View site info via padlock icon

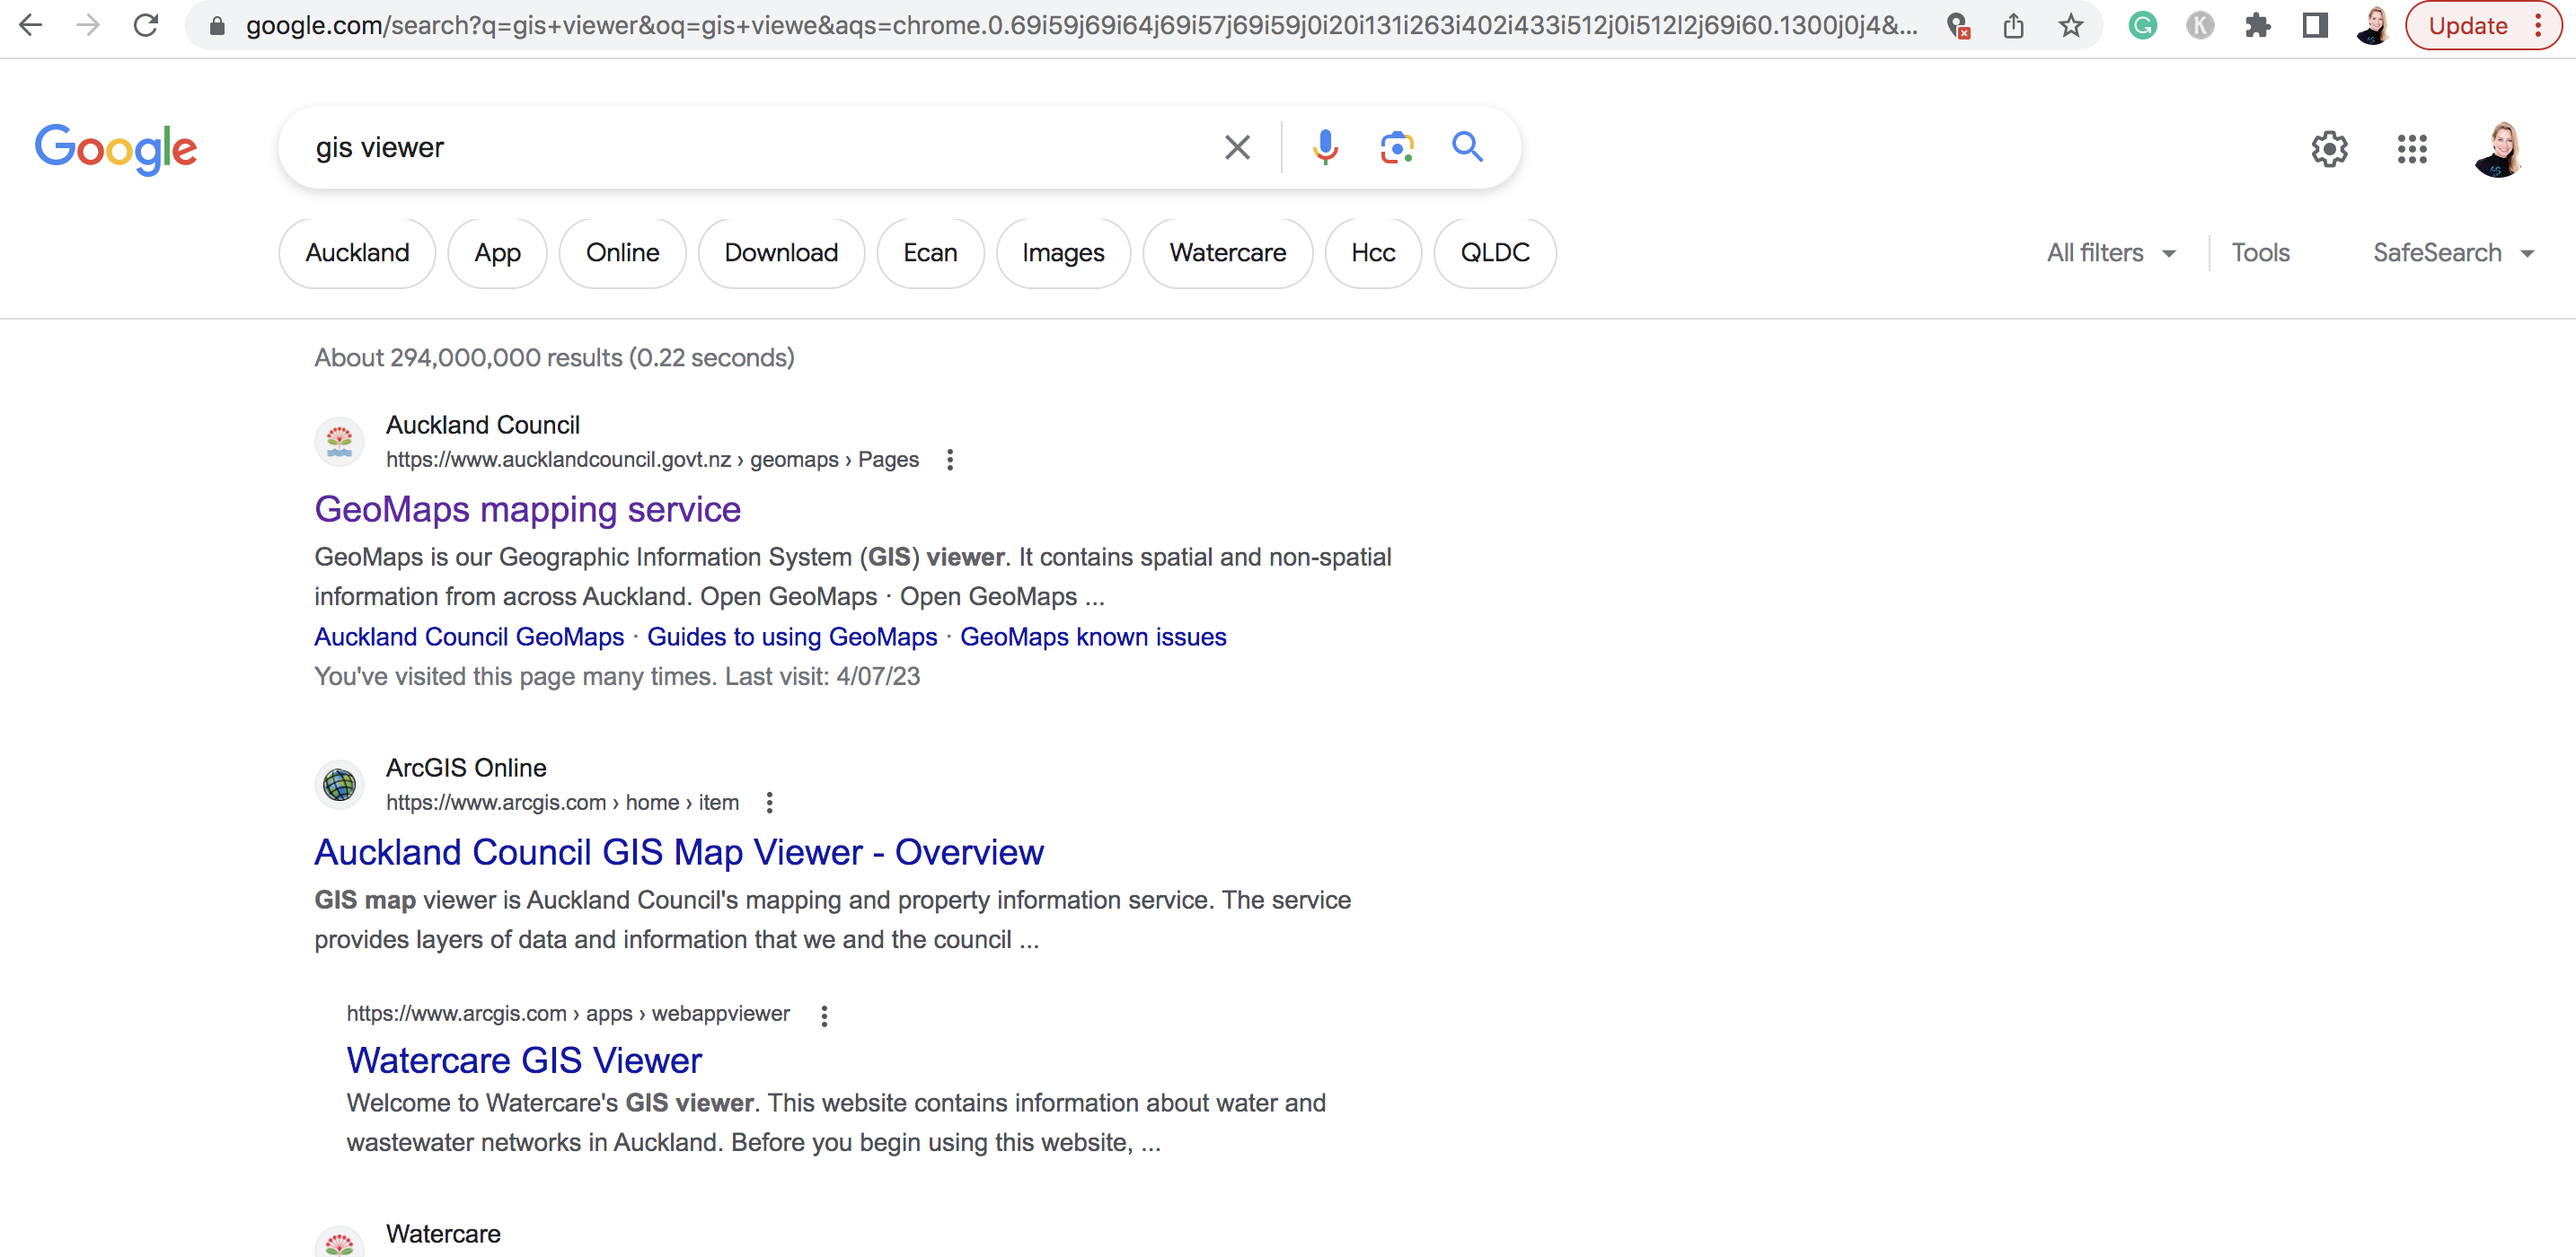tap(217, 26)
